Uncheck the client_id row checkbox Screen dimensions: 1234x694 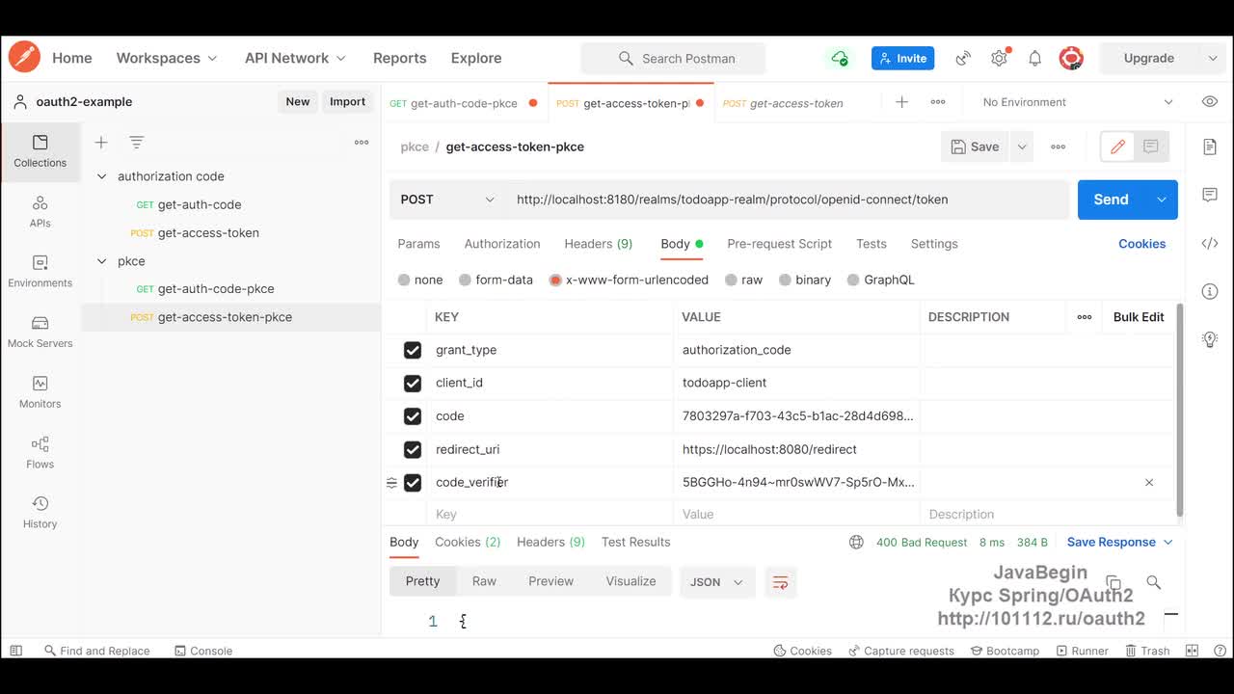[x=413, y=383]
